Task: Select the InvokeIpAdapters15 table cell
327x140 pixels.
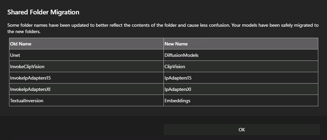Action: [30, 78]
